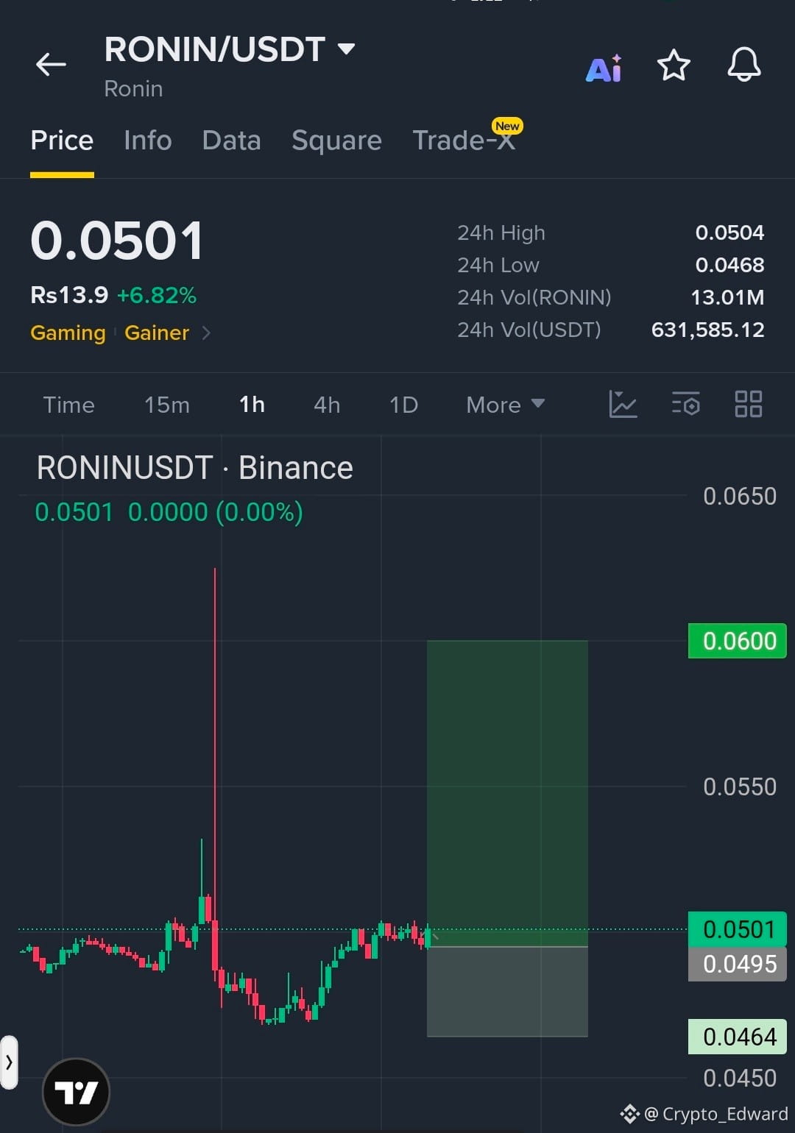The height and width of the screenshot is (1133, 795).
Task: Click the 24h Vol(USDT) value 631,585.12
Action: (x=708, y=330)
